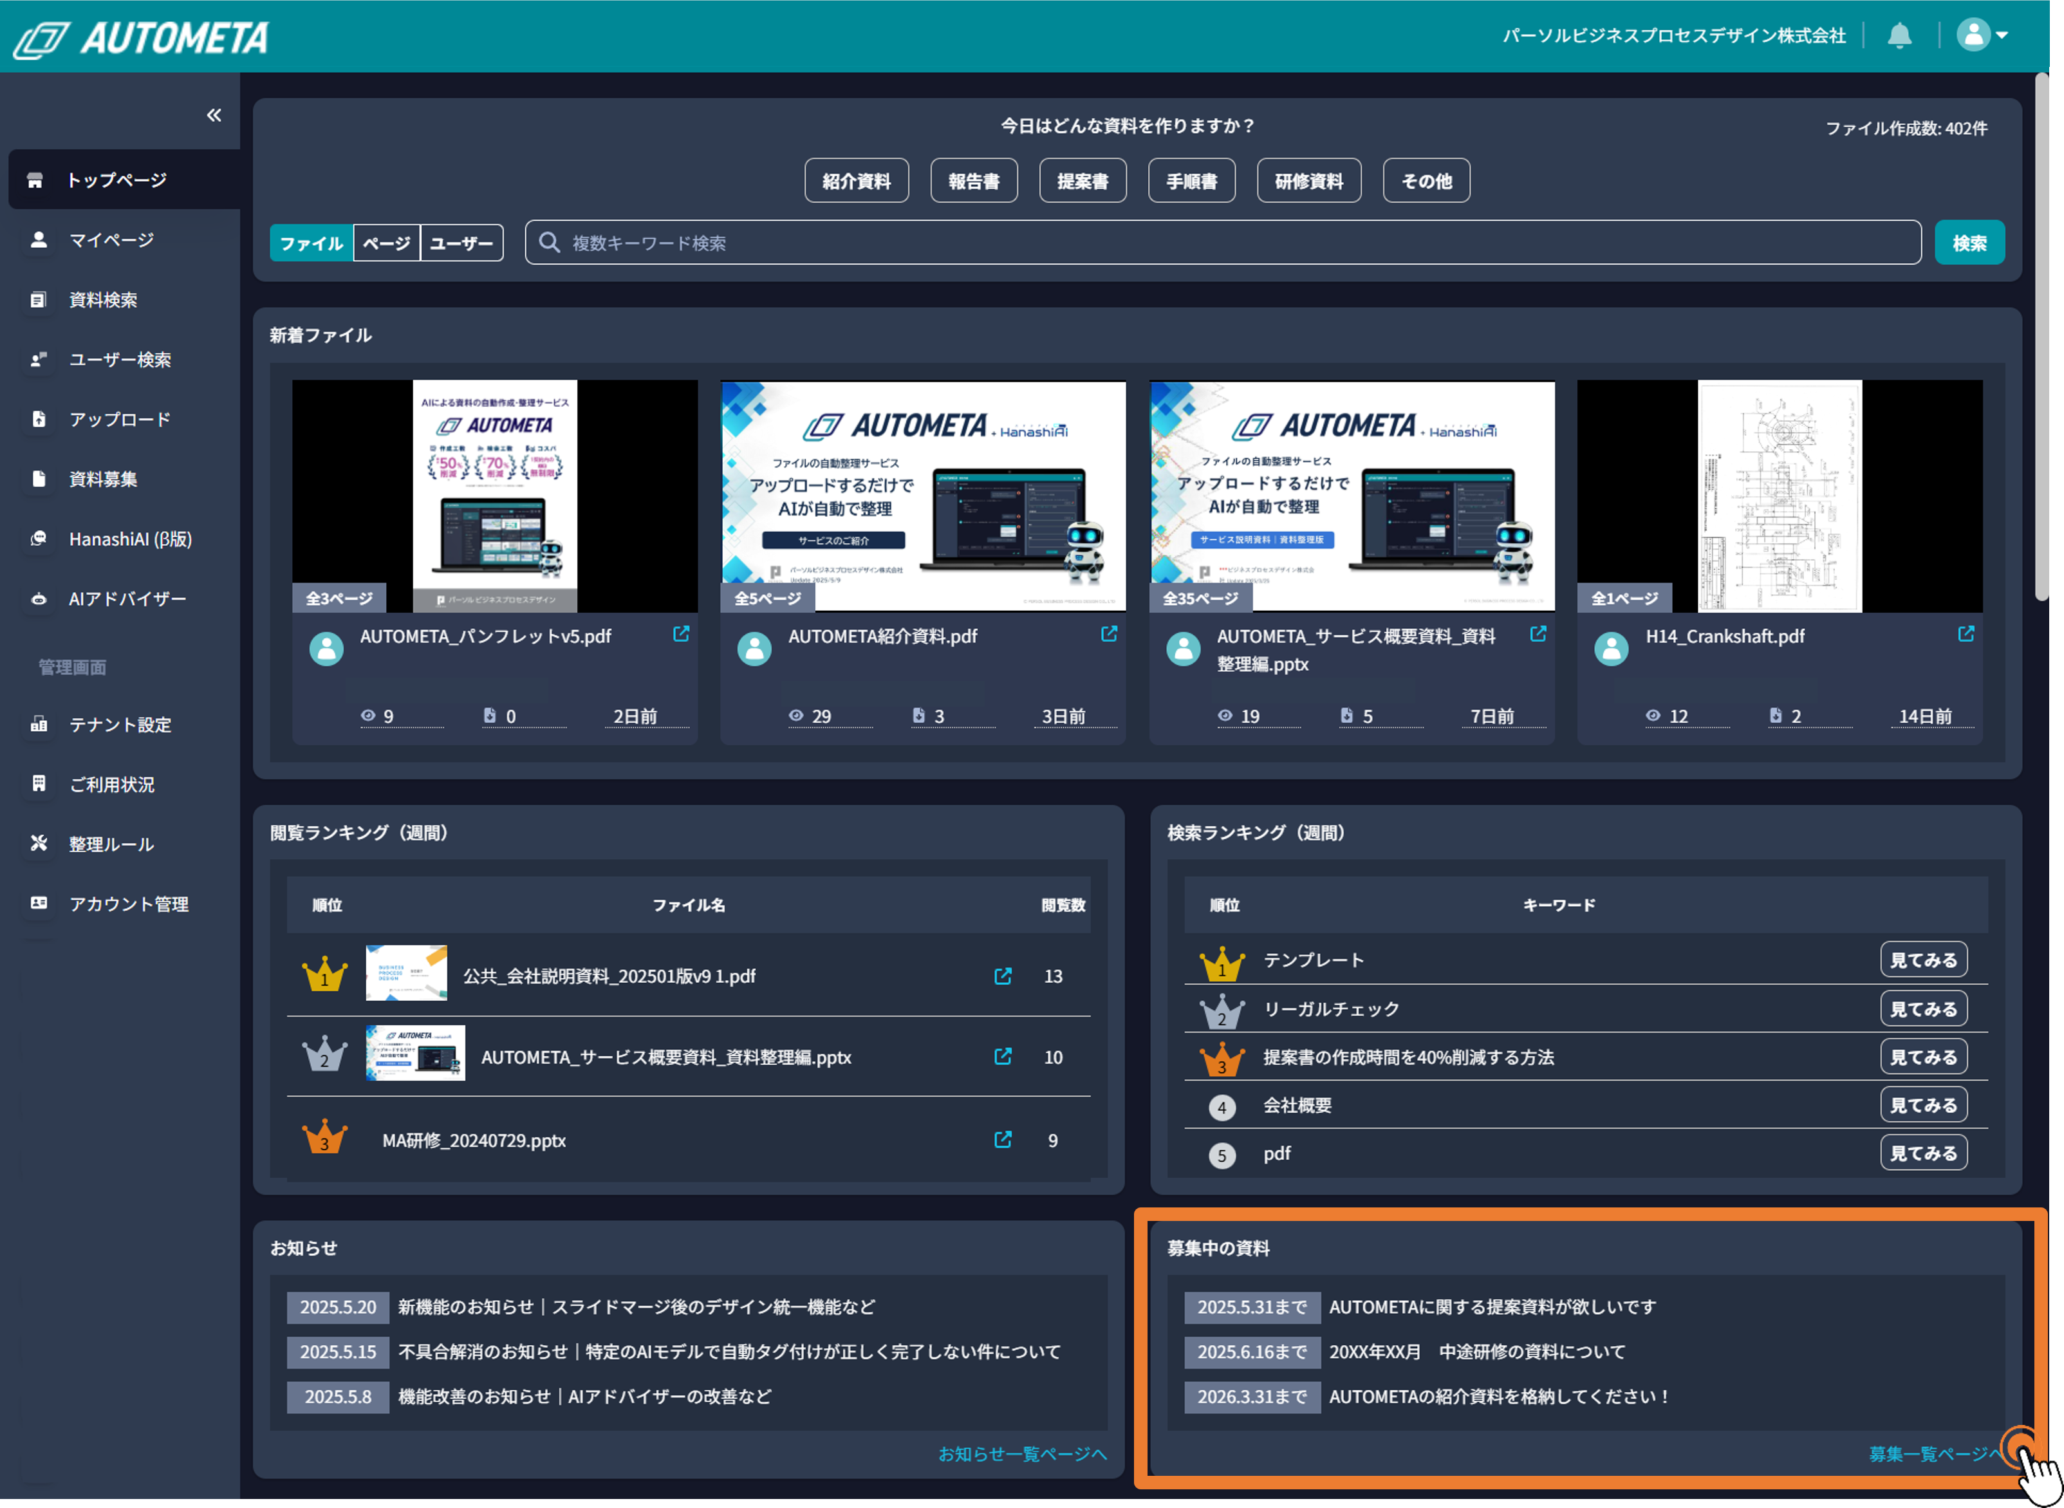The image size is (2064, 1508).
Task: Open MA研修_20240729.pptx ranking entry
Action: 474,1141
